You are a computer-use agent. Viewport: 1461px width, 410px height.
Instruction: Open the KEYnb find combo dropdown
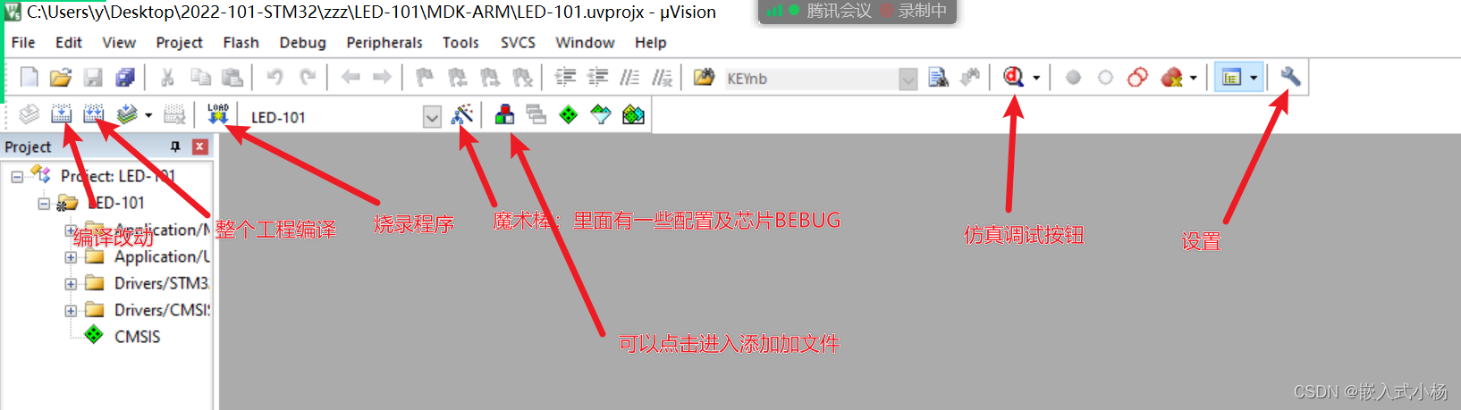click(908, 79)
